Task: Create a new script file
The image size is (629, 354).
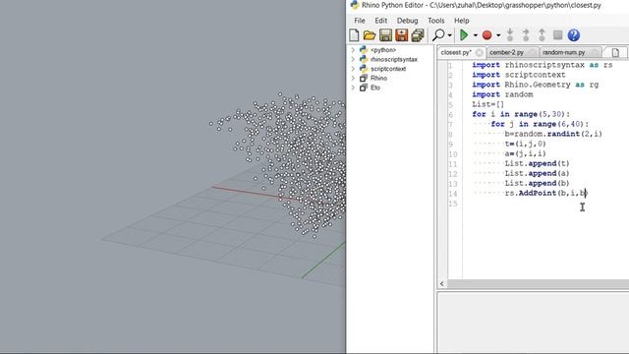Action: pos(354,35)
